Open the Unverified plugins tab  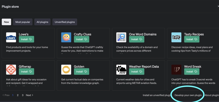[65, 22]
